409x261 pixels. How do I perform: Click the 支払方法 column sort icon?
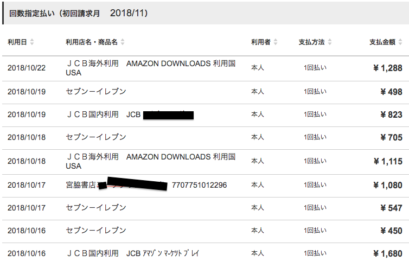[330, 42]
